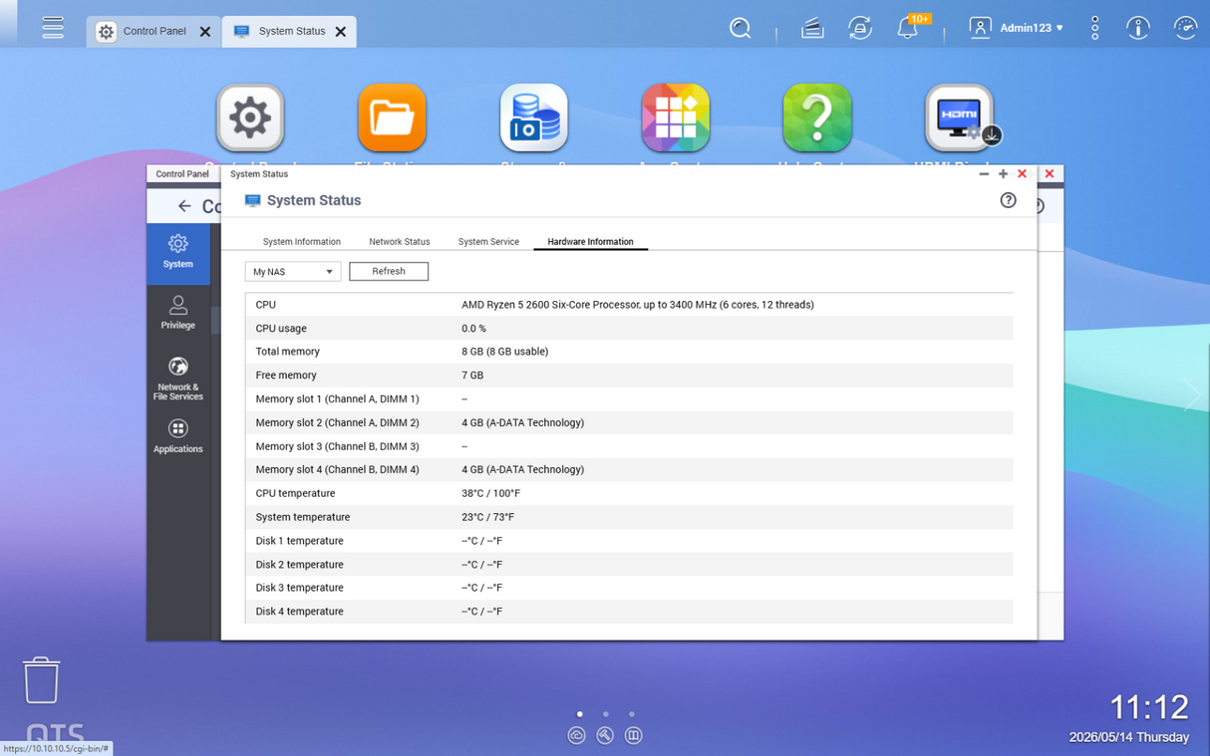Click Disk 1 temperature label

(x=299, y=541)
